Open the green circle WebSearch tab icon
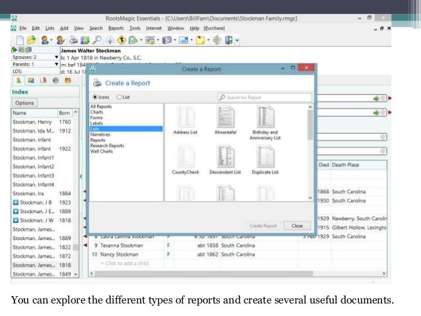421x316 pixels. (55, 80)
